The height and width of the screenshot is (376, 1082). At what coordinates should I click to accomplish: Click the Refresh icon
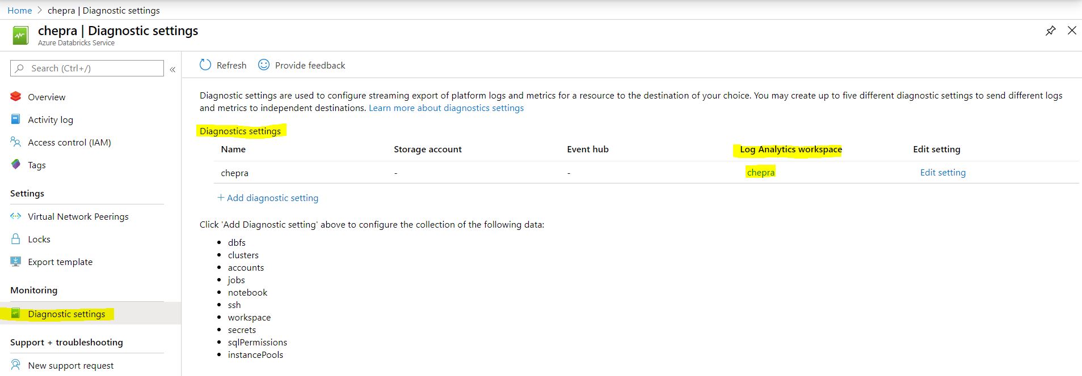pos(205,65)
